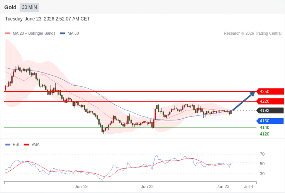285x193 pixels.
Task: Select the 4192 current price tag
Action: click(x=270, y=110)
